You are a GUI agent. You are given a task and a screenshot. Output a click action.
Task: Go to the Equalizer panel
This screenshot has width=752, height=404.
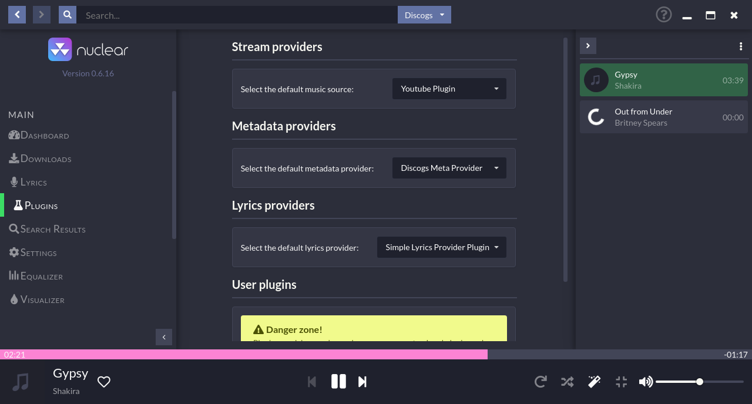coord(41,276)
